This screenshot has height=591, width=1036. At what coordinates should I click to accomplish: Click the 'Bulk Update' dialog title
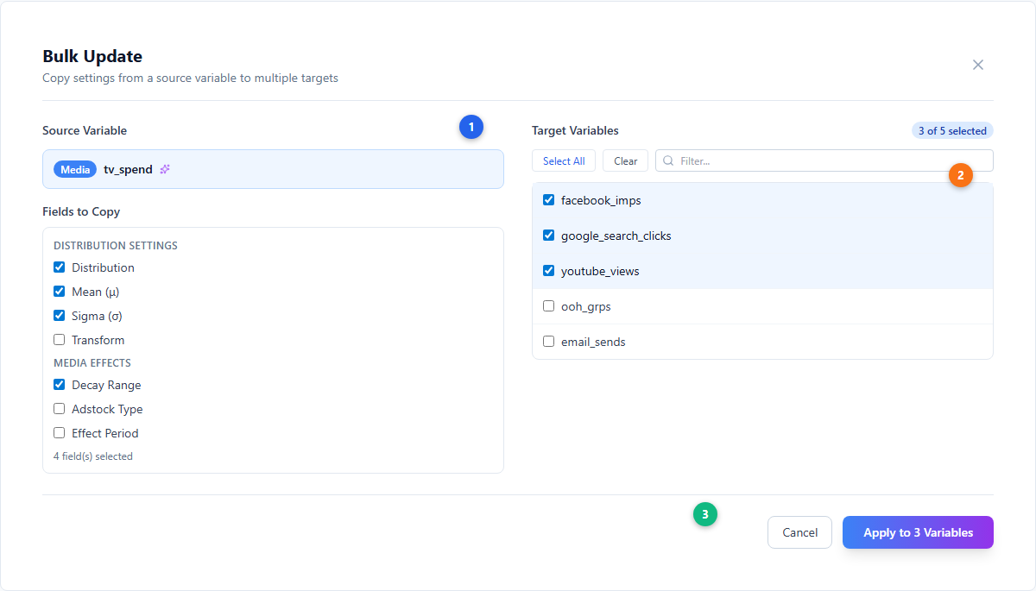coord(92,56)
